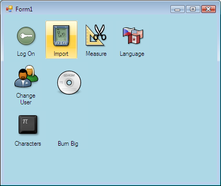Click the green key Log On icon

pos(26,36)
